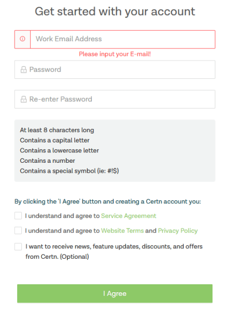Check the Service Agreement checkbox
226x313 pixels.
18,216
